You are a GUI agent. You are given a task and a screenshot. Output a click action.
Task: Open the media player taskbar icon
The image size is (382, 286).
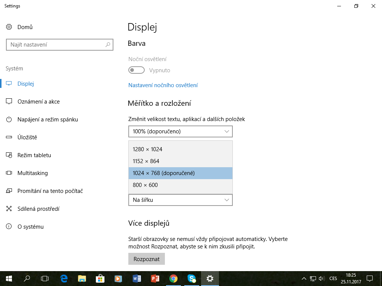pyautogui.click(x=118, y=279)
